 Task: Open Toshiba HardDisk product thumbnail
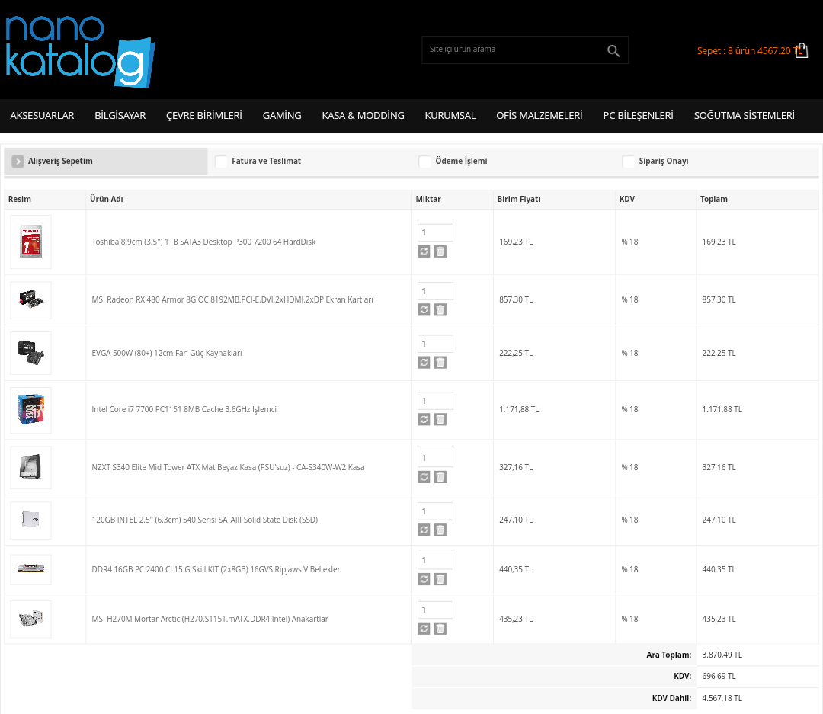click(x=31, y=242)
